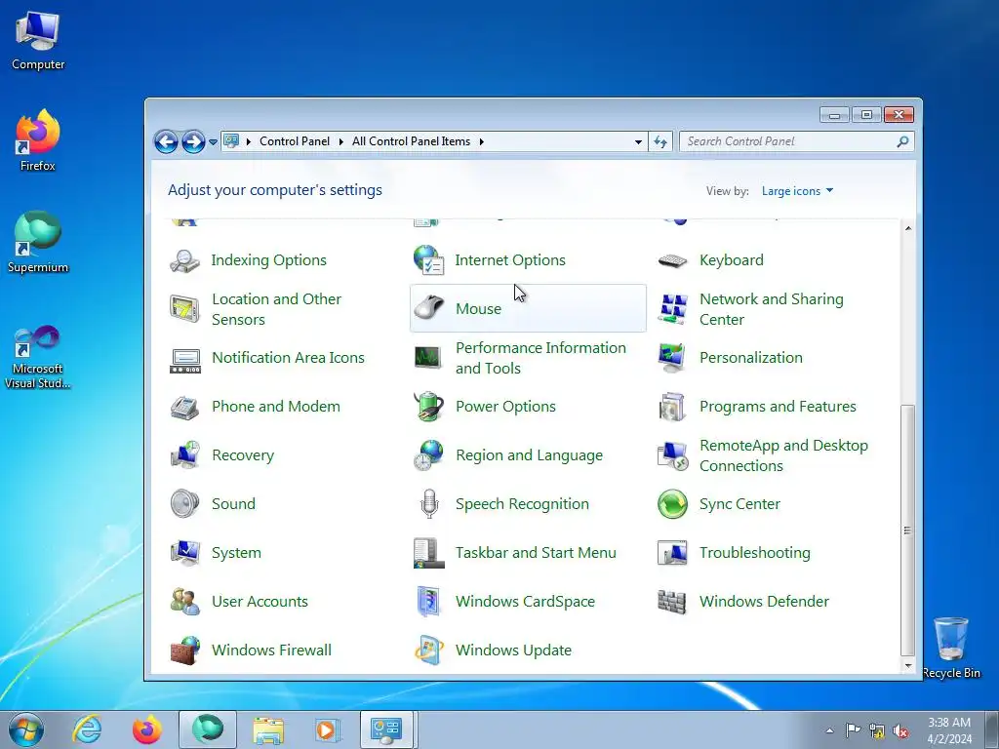Show hidden tray icons arrow
The width and height of the screenshot is (999, 749).
pos(829,730)
